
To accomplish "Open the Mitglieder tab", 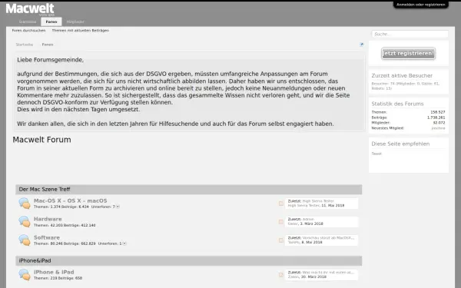I will coord(75,22).
